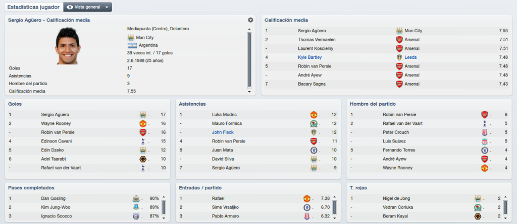This screenshot has width=517, height=224.
Task: Click the Leeds team link
Action: click(x=410, y=57)
